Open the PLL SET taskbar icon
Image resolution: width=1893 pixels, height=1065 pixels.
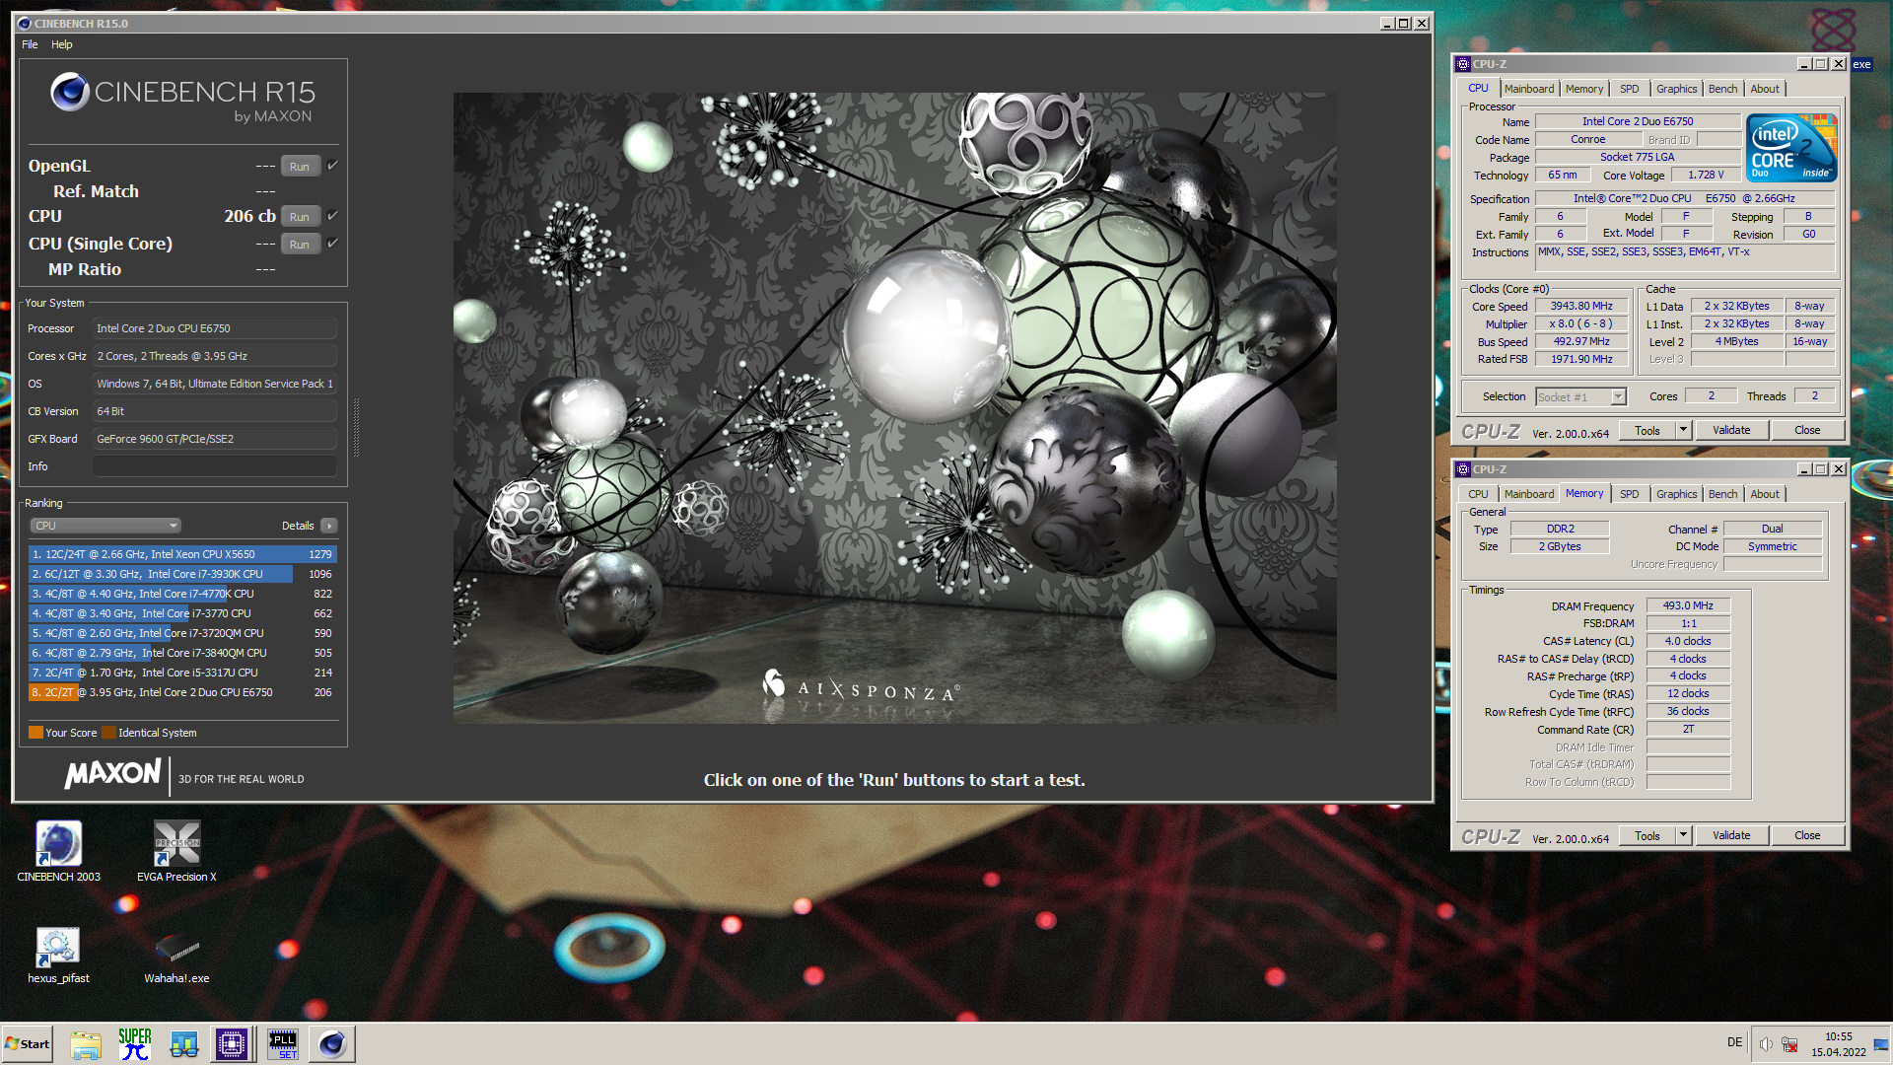tap(283, 1044)
